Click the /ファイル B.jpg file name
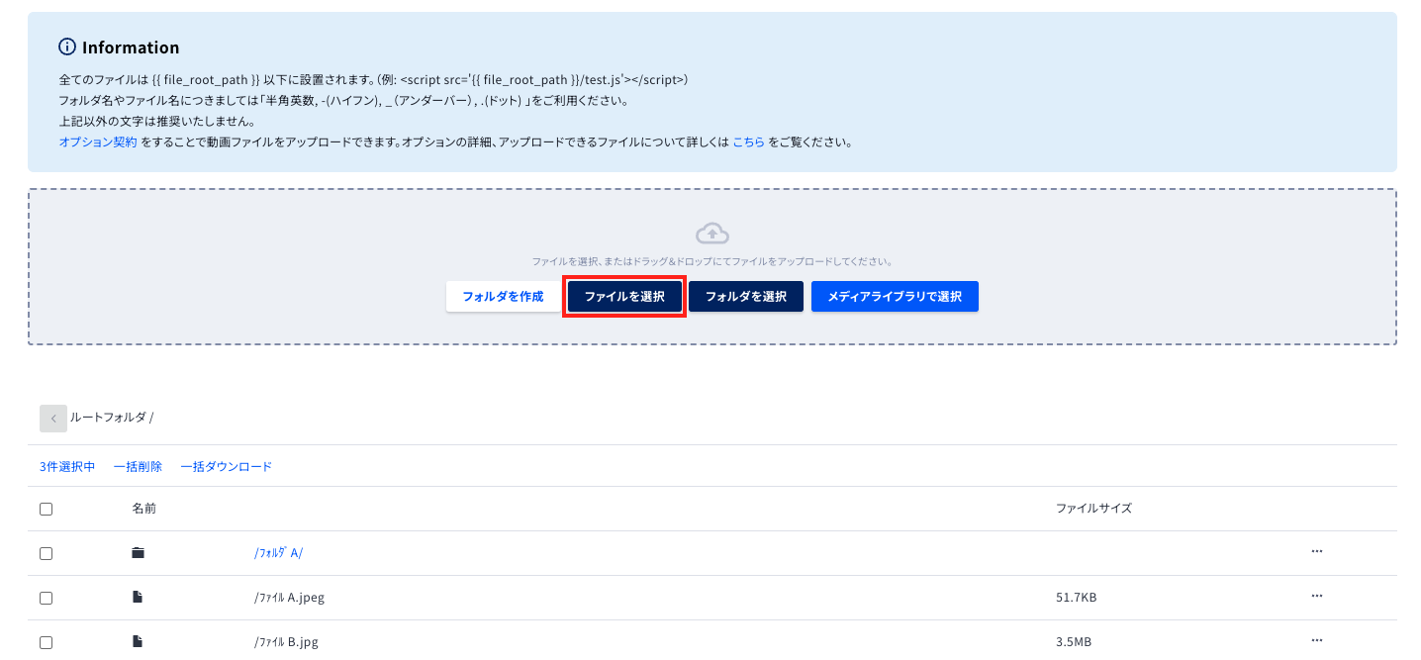The width and height of the screenshot is (1421, 660). pos(286,642)
